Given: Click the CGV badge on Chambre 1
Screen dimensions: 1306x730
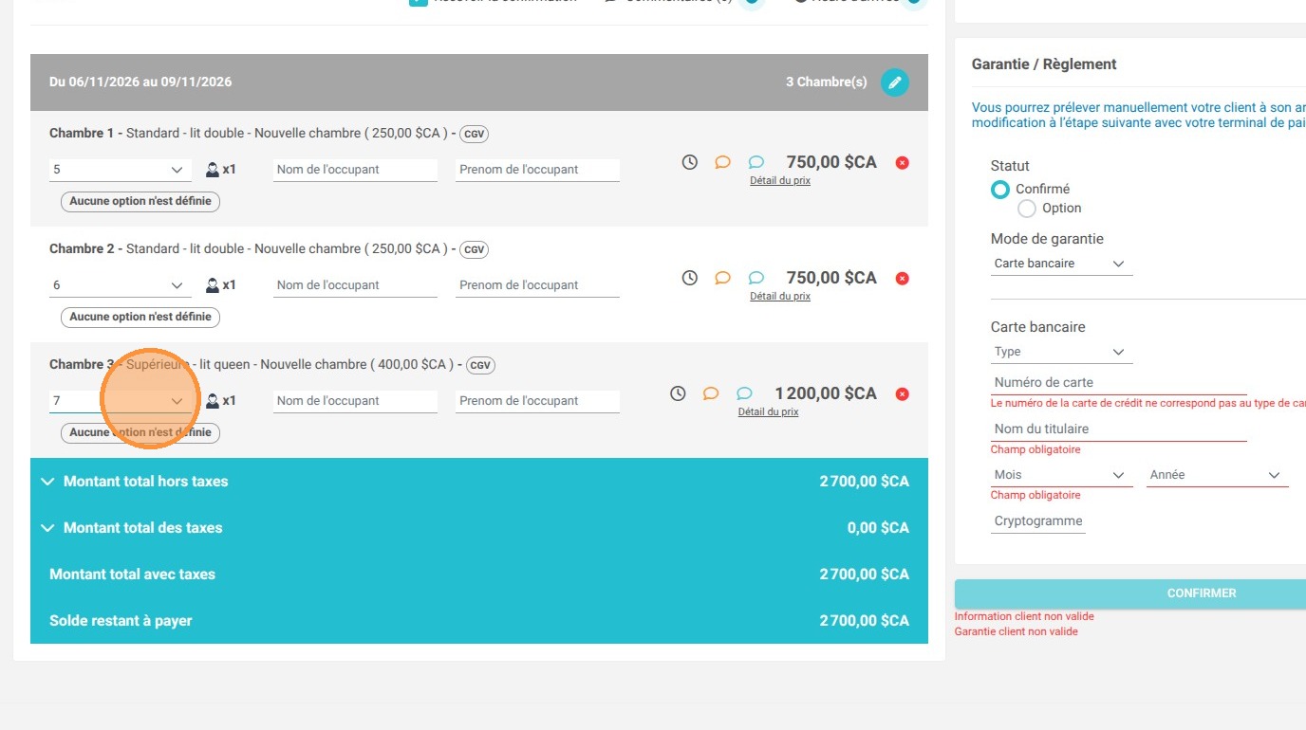Looking at the screenshot, I should click(x=475, y=134).
